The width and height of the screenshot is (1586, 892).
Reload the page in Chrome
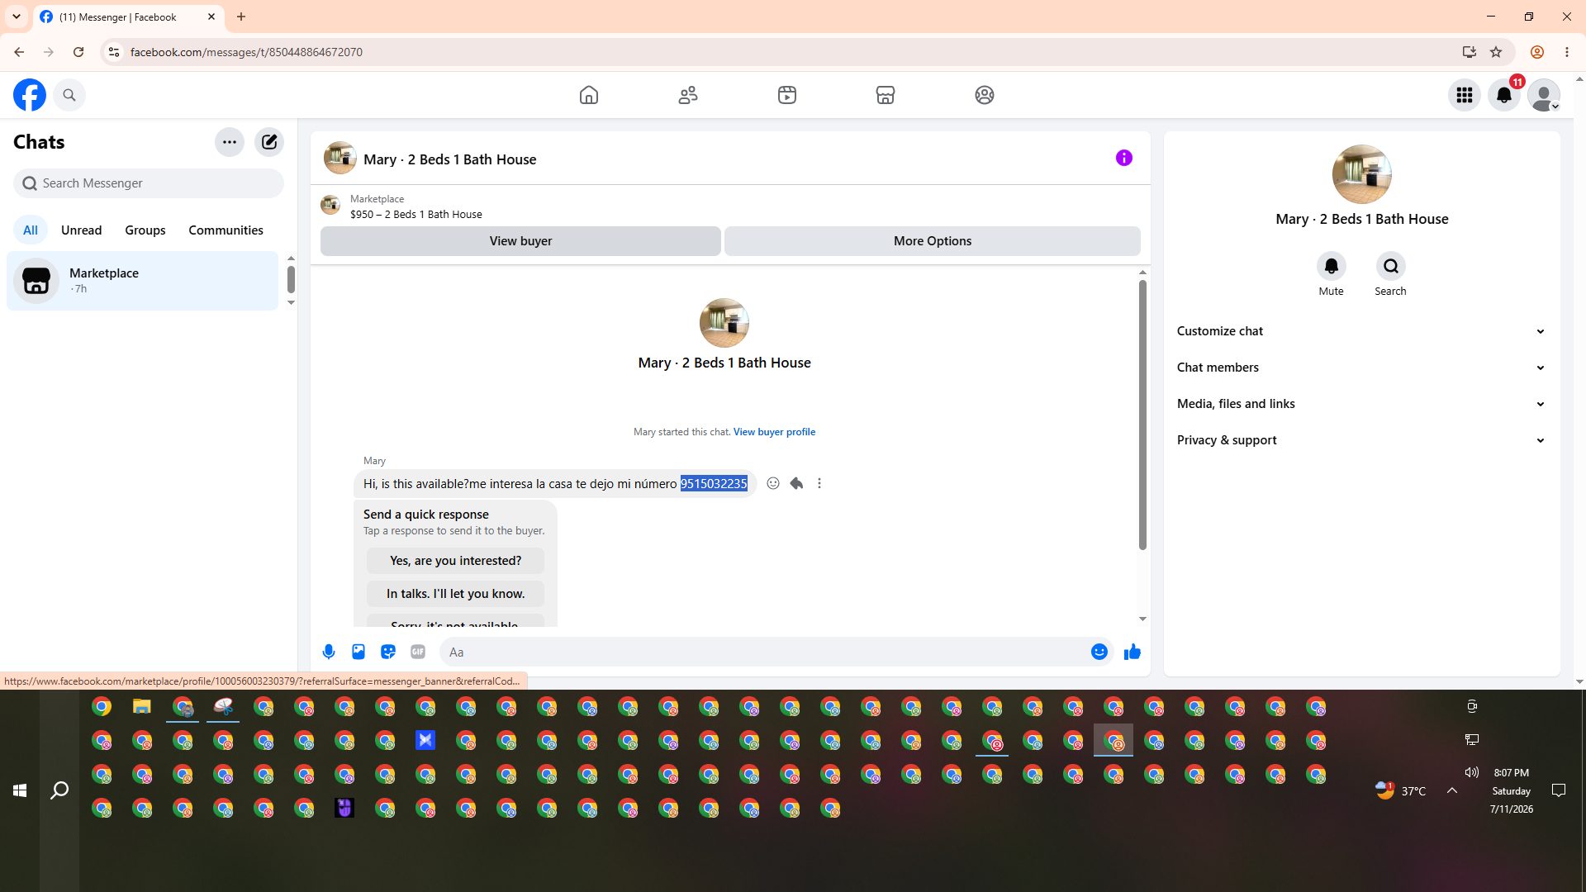coord(78,52)
